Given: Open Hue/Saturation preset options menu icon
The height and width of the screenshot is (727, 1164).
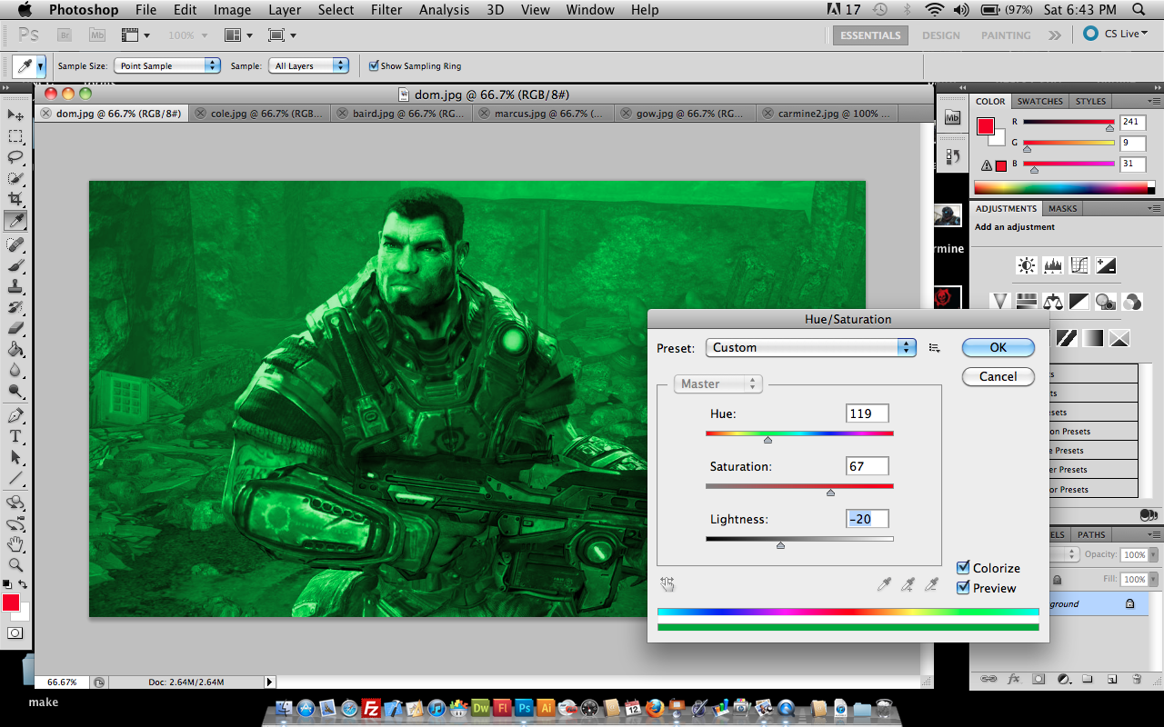Looking at the screenshot, I should 934,348.
